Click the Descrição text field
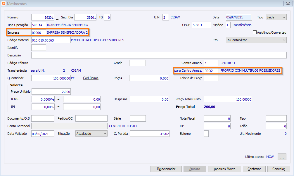The image size is (294, 176). (159, 55)
